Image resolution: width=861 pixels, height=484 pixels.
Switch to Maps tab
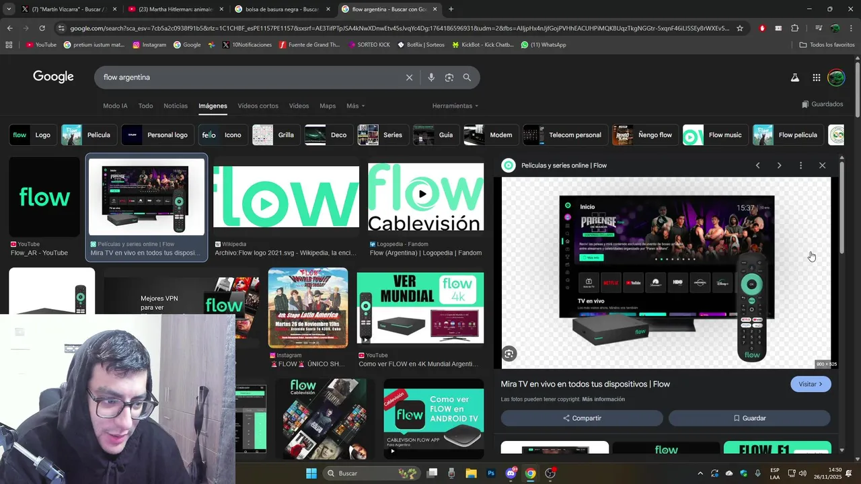[x=328, y=106]
